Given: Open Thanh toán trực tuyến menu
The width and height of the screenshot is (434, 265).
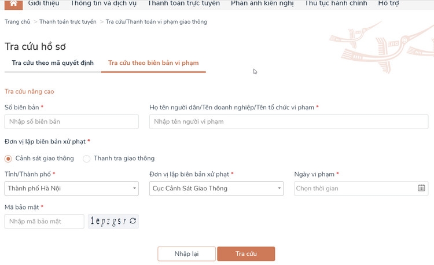Looking at the screenshot, I should click(183, 3).
